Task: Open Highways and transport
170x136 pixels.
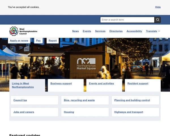Action: pos(135,112)
